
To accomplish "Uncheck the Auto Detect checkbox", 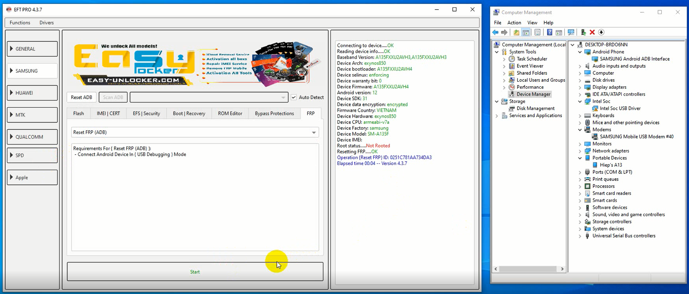I will pos(294,97).
